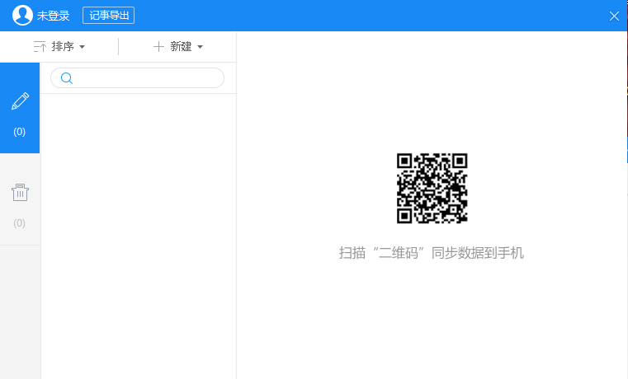Focus the notes search field

click(137, 78)
